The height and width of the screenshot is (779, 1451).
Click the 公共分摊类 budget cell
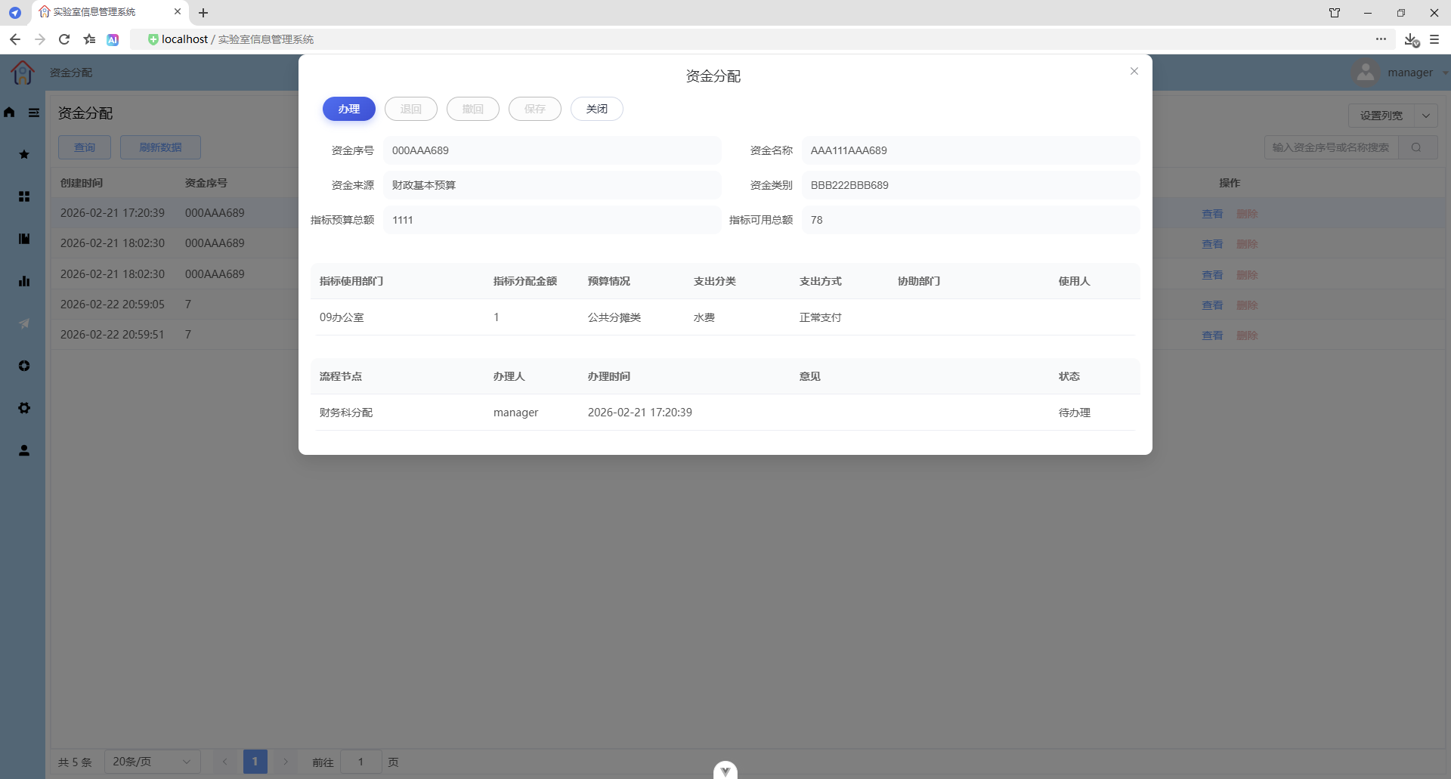(614, 317)
